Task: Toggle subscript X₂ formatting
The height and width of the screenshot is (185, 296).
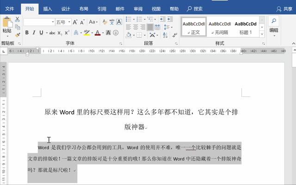Action: [x=60, y=33]
